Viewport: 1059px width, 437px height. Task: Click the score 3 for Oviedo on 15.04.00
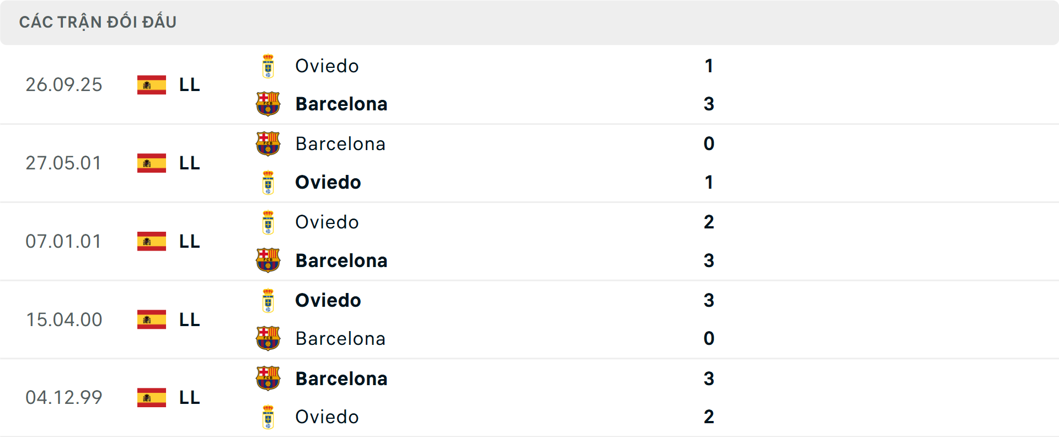[709, 300]
